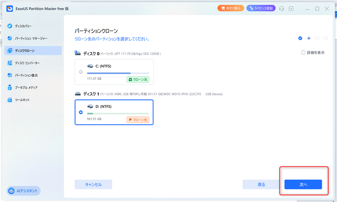Open ツールキット in the sidebar

click(33, 100)
